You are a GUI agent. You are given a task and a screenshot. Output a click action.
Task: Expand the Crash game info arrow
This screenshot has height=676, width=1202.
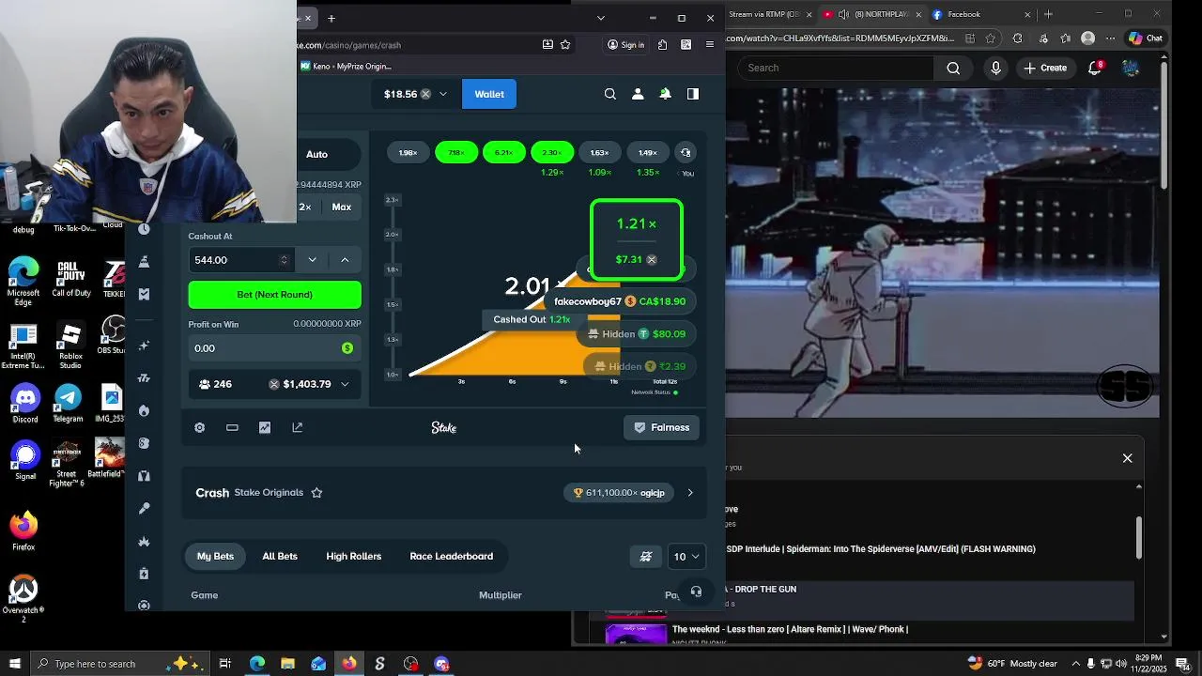click(690, 493)
